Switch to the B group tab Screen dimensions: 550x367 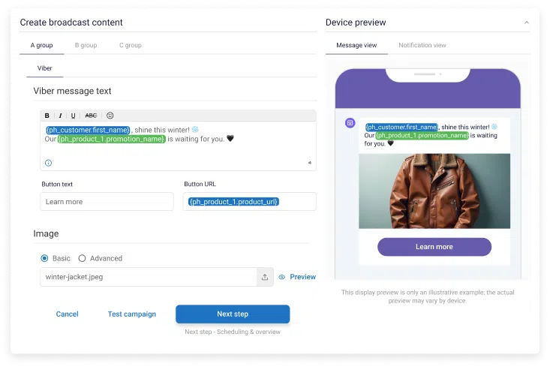coord(86,45)
